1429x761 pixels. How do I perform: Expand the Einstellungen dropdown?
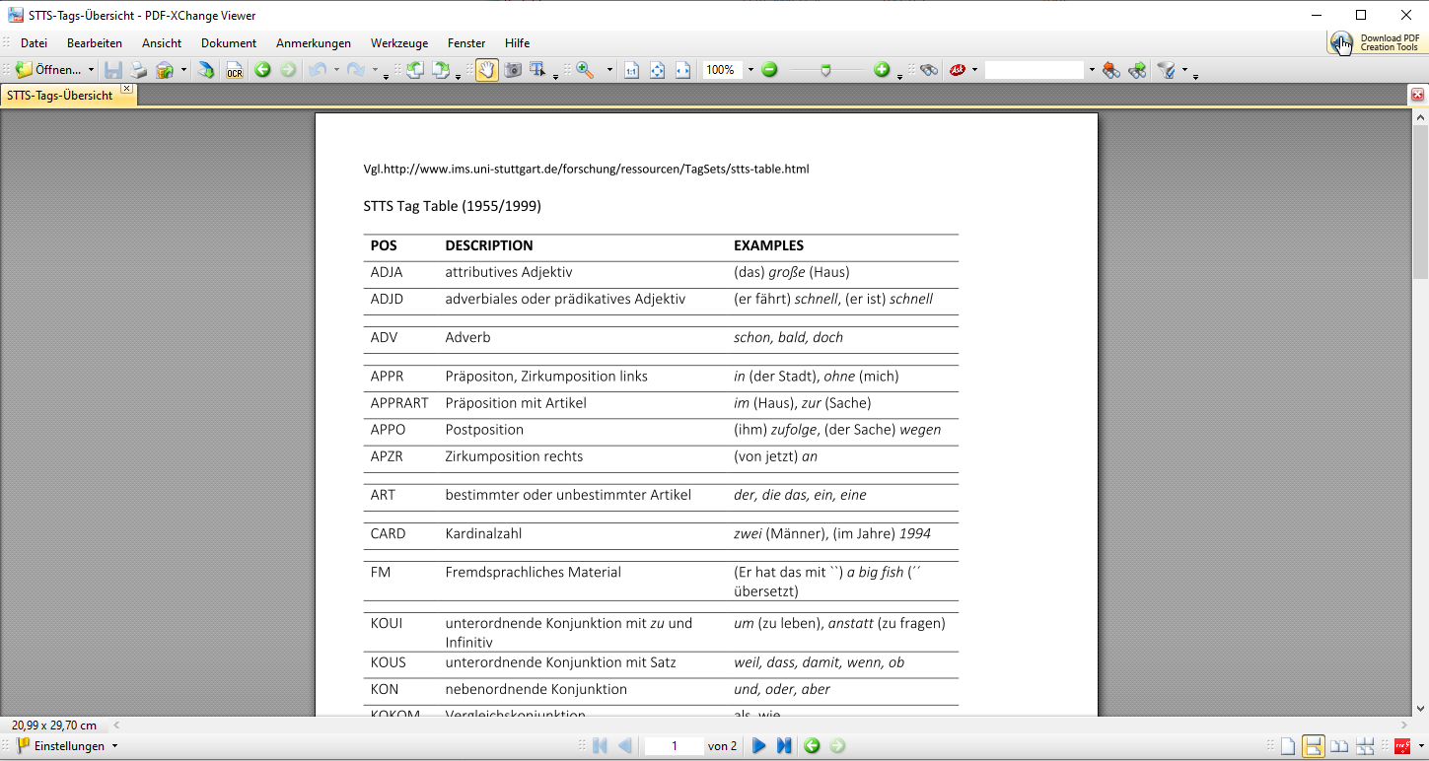coord(115,746)
